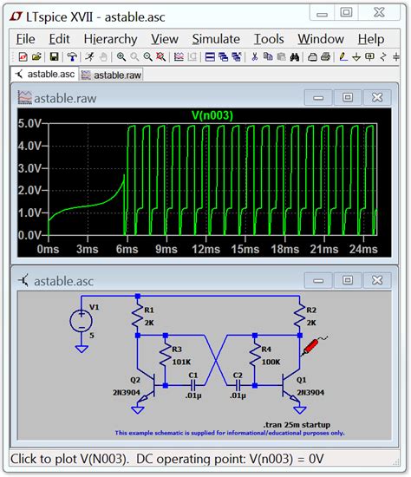Create a new schematic from the toolbar

coord(23,57)
